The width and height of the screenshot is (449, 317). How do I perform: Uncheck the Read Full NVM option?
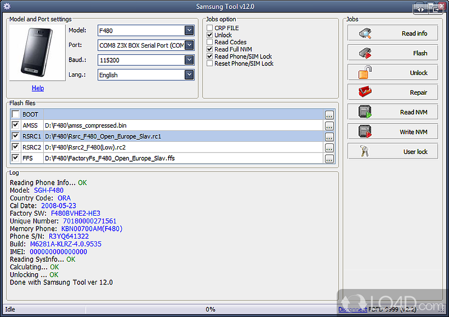(210, 49)
